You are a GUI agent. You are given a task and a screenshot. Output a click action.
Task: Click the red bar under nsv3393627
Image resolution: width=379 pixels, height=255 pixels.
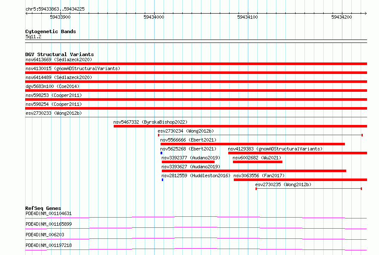click(x=254, y=171)
